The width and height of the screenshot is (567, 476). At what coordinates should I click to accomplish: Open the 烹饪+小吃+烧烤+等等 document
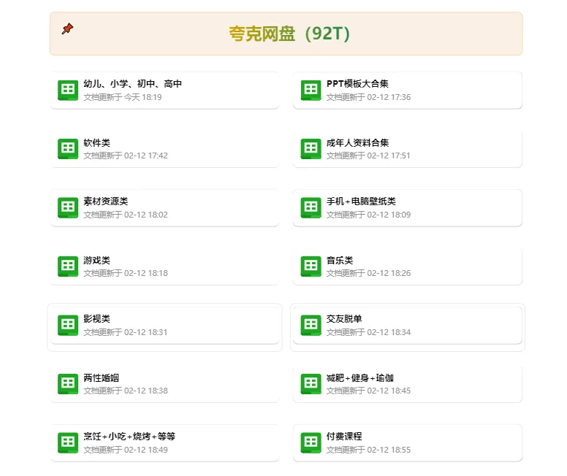pos(164,442)
